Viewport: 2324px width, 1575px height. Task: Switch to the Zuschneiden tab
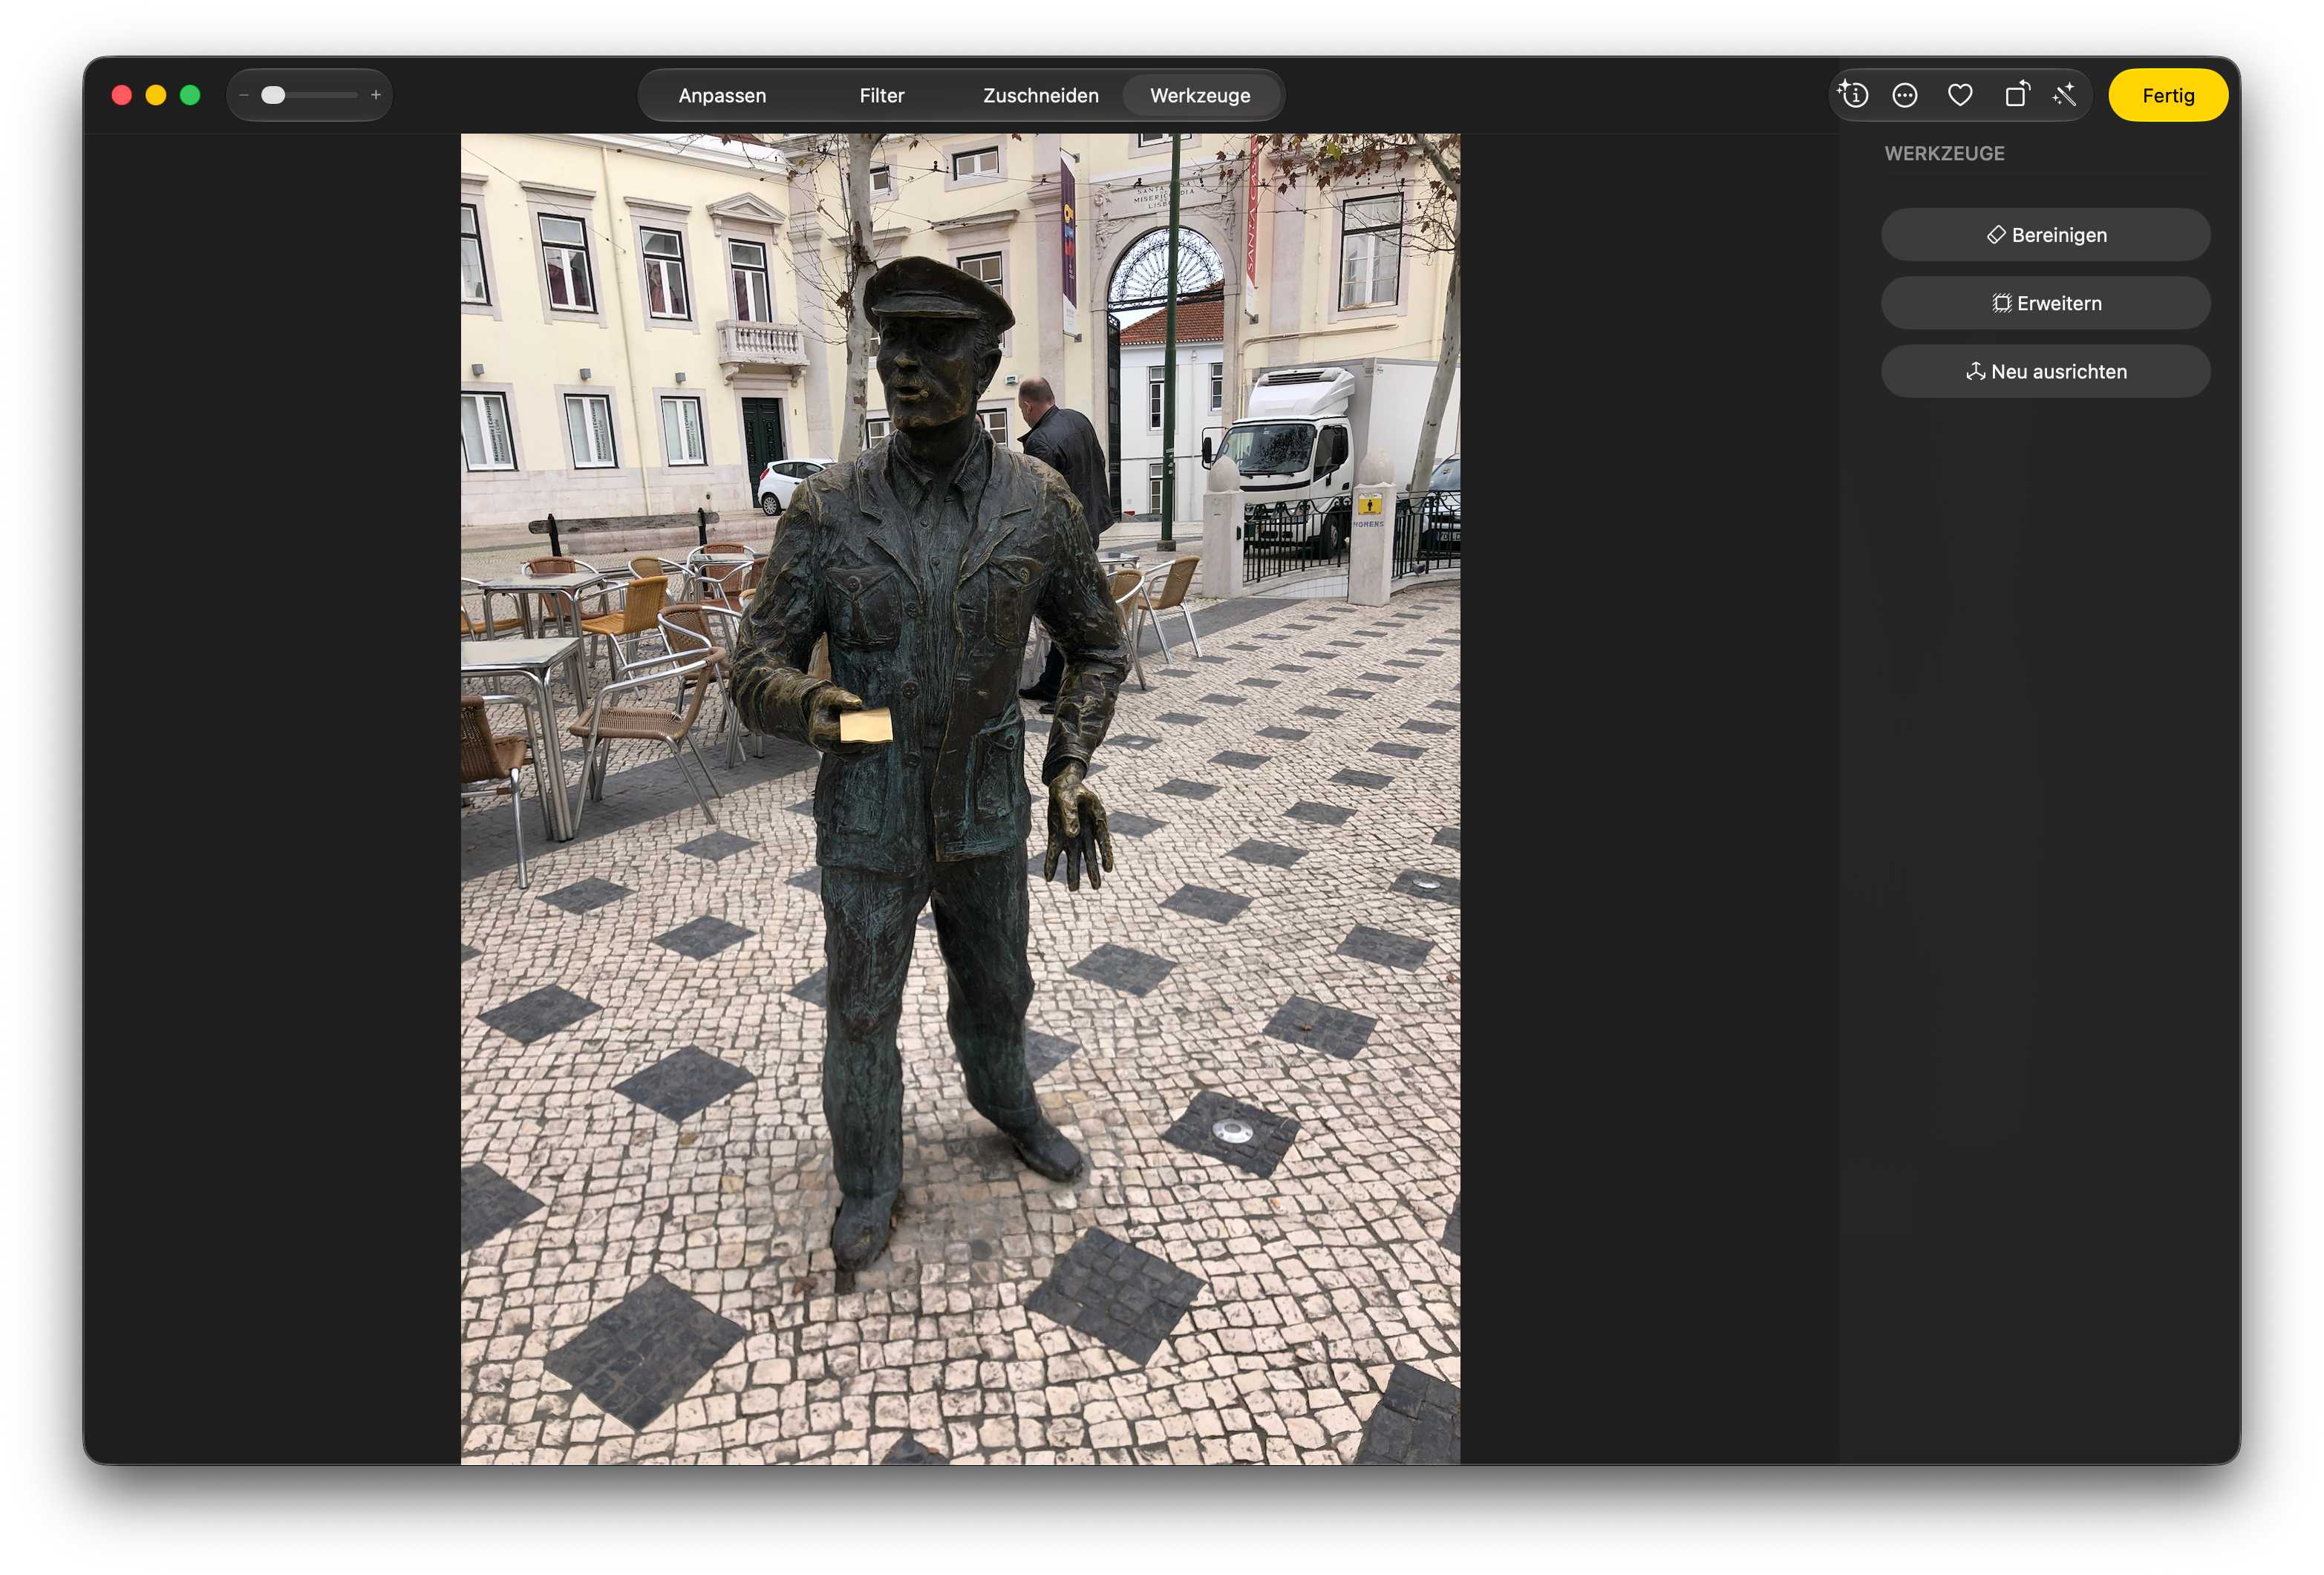(x=1040, y=95)
